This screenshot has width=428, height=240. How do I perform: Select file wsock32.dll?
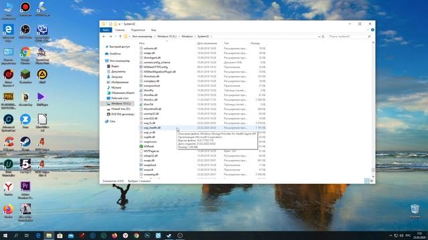(150, 119)
